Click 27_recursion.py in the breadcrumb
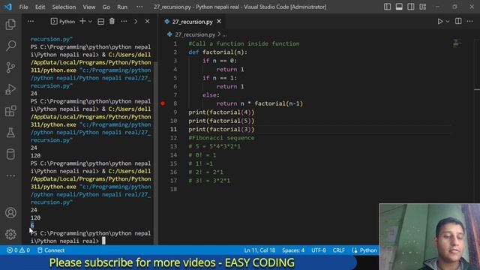 195,34
